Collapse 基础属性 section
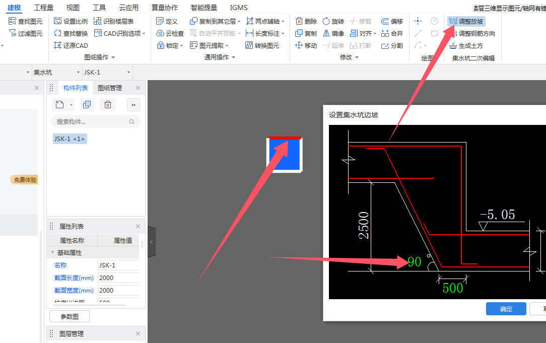Image resolution: width=546 pixels, height=343 pixels. coord(52,252)
